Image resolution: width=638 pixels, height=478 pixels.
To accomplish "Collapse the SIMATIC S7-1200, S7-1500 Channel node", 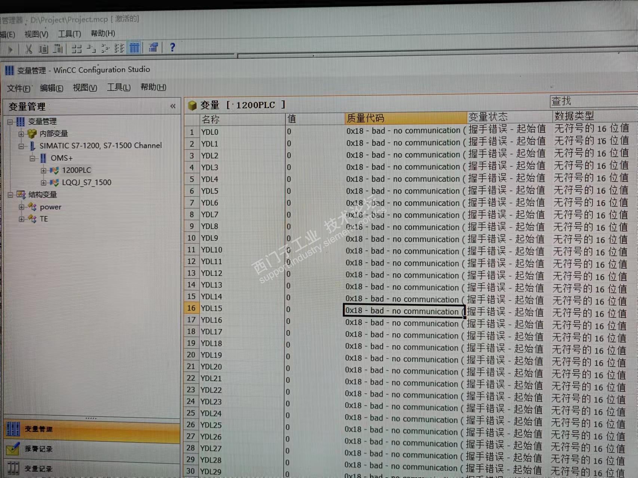I will (x=21, y=146).
